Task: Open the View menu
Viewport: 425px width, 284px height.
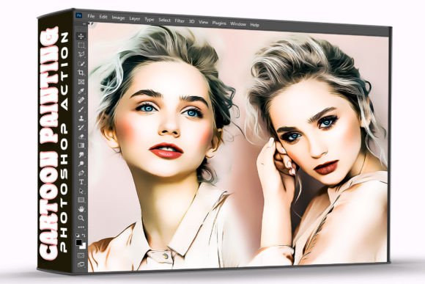Action: click(203, 22)
